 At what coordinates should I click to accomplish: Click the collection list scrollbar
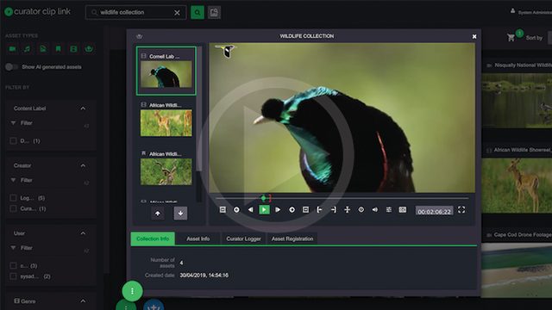click(199, 109)
